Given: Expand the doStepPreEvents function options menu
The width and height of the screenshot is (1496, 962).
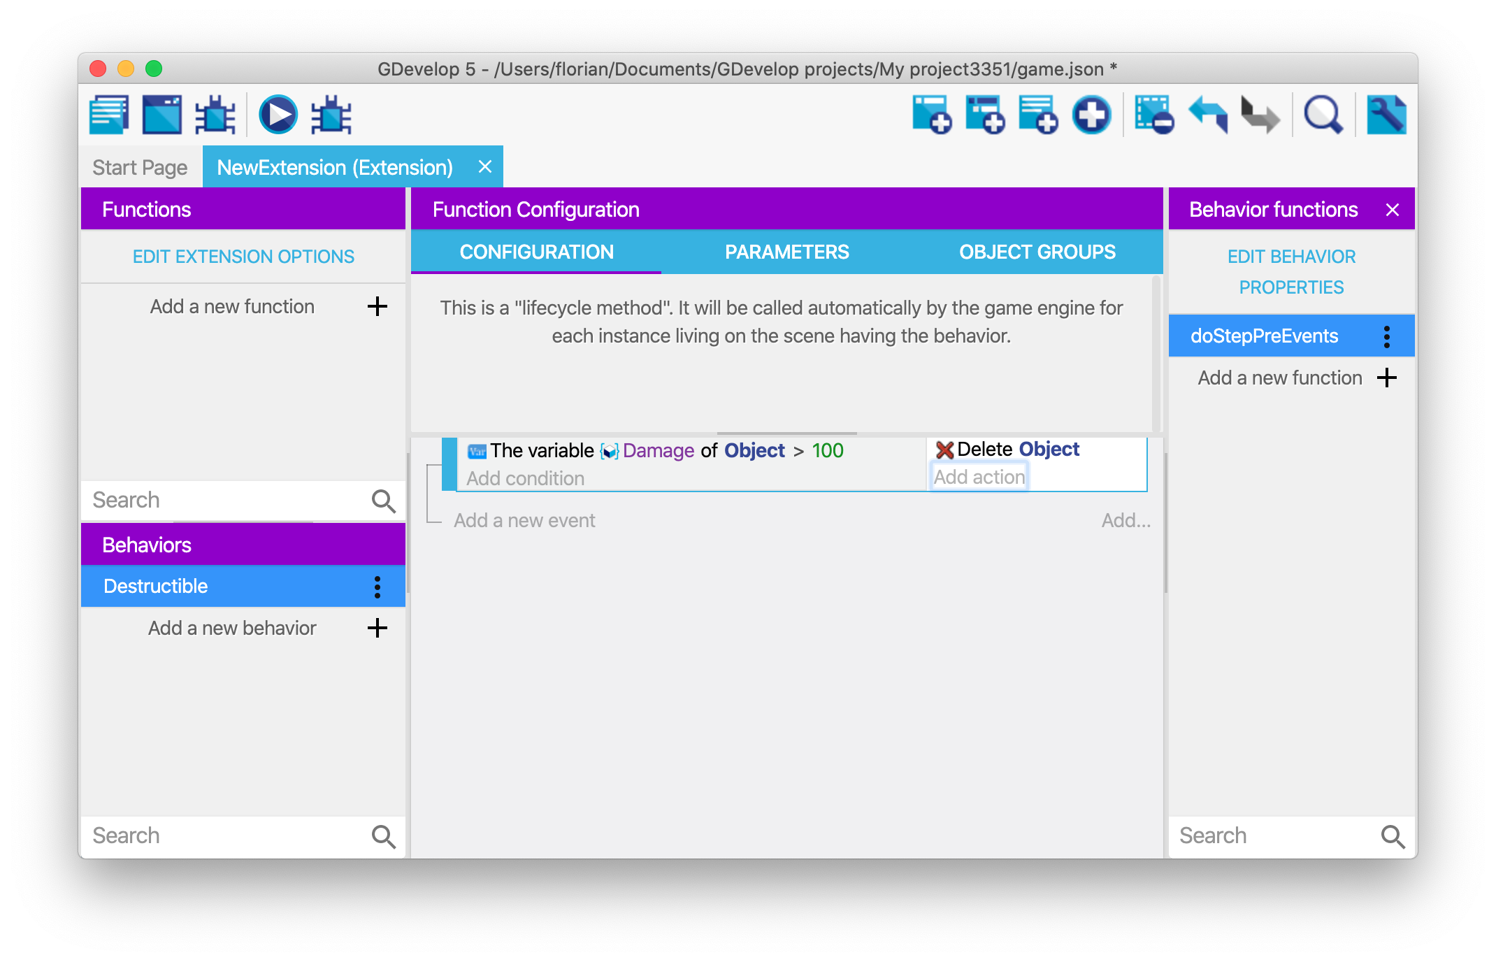Looking at the screenshot, I should click(x=1391, y=335).
